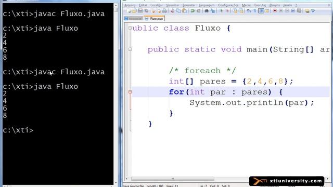Click the last c:\xti> prompt line
Screen dimensions: 333x187
18,130
